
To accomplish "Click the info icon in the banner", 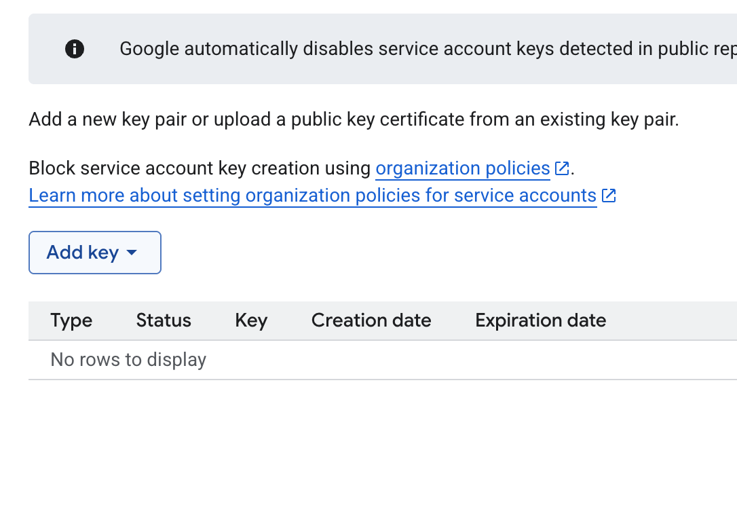I will [x=74, y=49].
